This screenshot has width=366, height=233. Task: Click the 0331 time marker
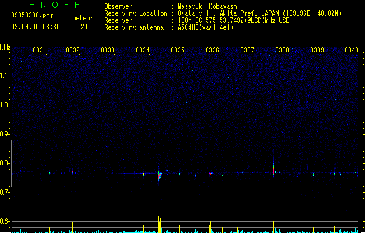coord(40,50)
